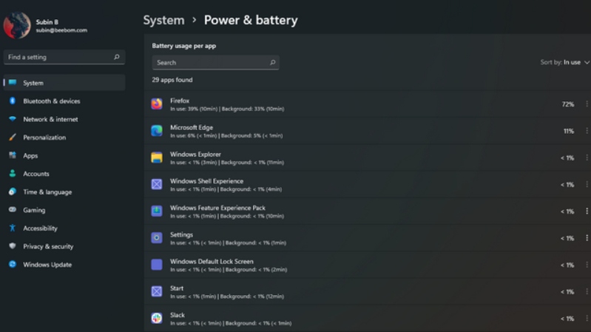Click the Windows Default Lock Screen icon
Image resolution: width=591 pixels, height=332 pixels.
pos(157,265)
